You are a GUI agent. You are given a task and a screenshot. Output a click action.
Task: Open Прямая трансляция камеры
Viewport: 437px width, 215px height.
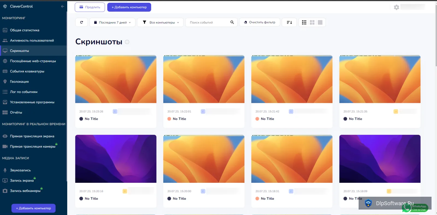click(33, 147)
